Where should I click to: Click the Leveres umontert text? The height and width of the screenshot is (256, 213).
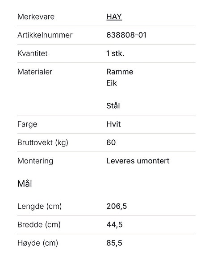tap(138, 161)
